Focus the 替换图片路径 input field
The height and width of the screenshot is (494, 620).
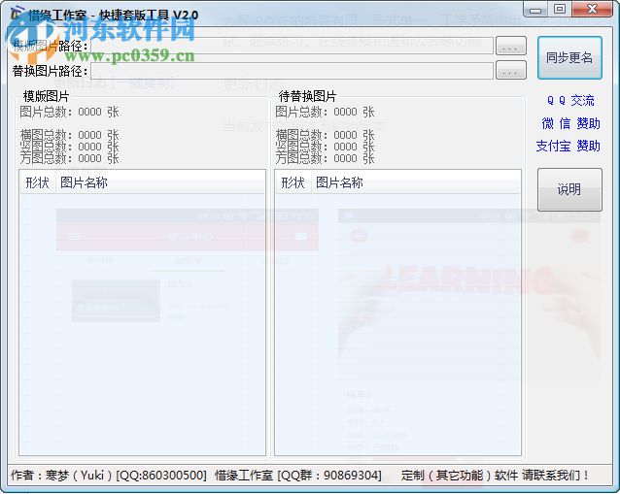(x=293, y=71)
